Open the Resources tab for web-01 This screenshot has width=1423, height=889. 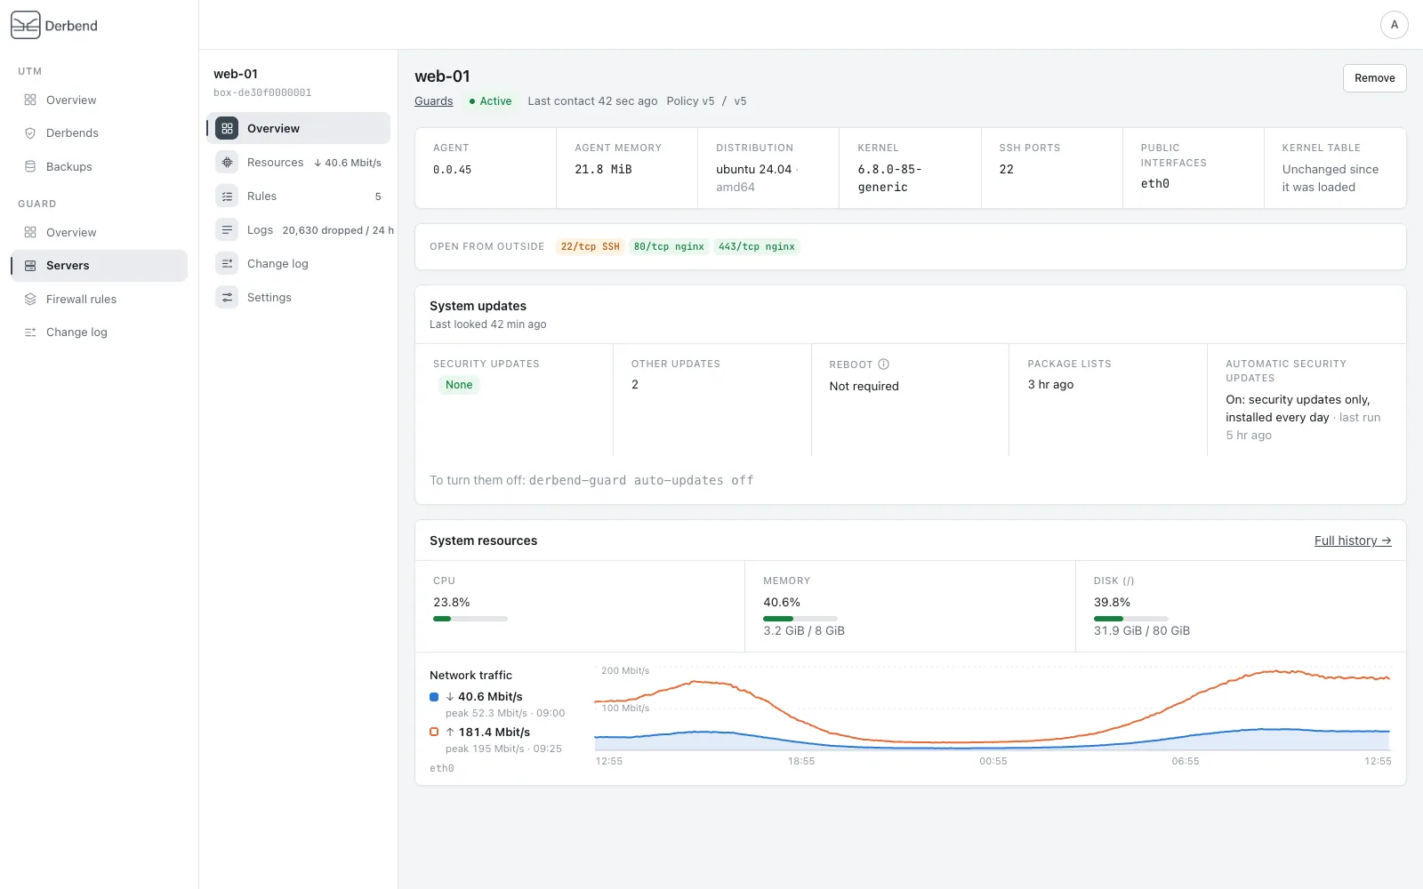[x=299, y=162]
